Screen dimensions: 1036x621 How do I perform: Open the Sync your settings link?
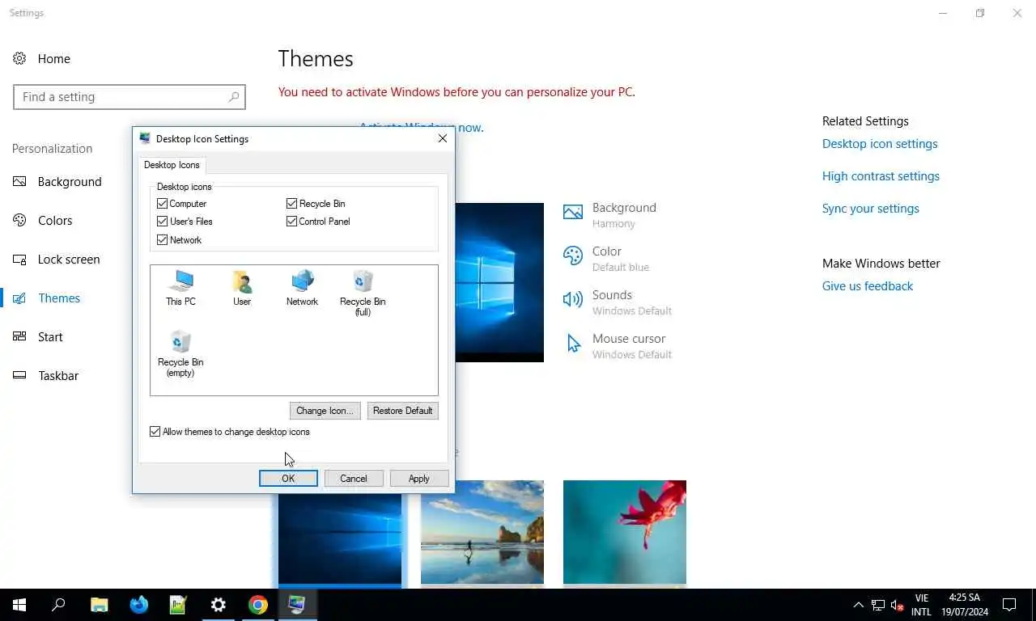[871, 209]
